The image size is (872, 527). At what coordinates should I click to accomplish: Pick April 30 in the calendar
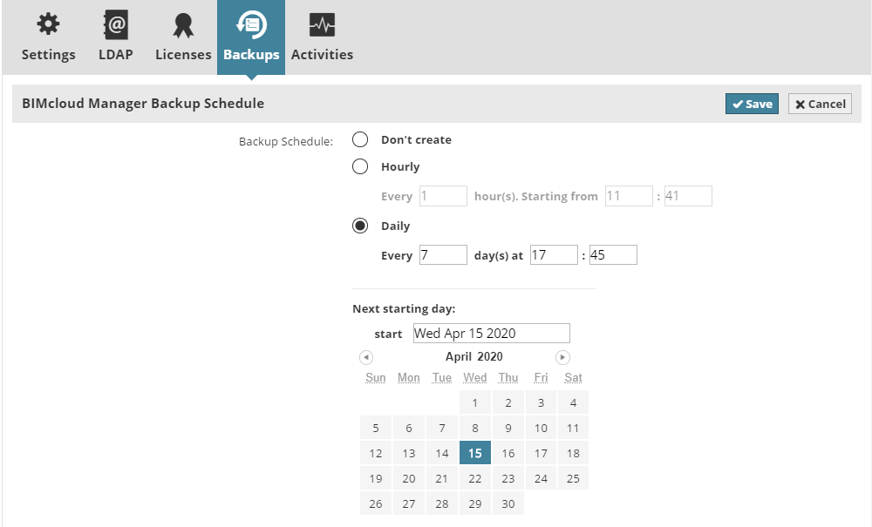508,503
